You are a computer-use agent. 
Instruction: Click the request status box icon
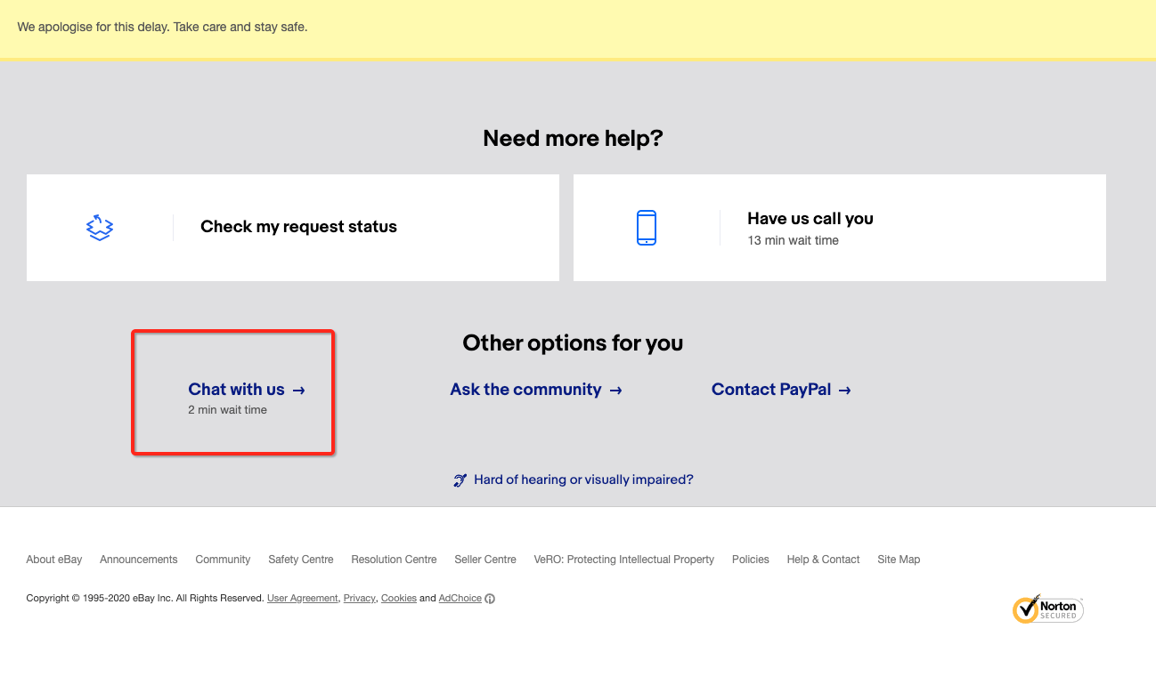tap(100, 228)
